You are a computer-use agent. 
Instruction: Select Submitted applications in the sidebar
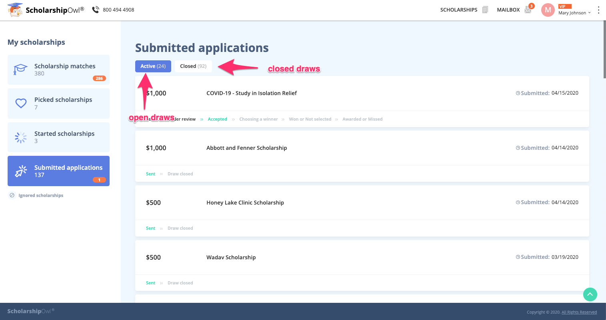(58, 171)
